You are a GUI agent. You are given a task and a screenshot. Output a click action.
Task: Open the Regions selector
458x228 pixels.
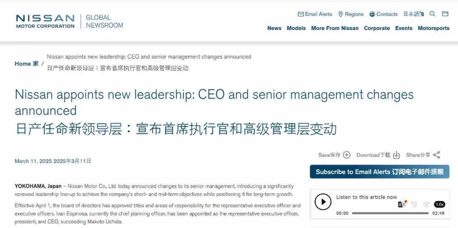tap(351, 14)
